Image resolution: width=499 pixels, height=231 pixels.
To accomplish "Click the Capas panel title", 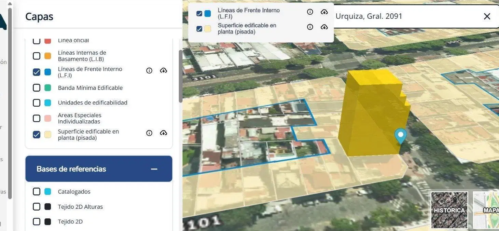I will coord(39,16).
